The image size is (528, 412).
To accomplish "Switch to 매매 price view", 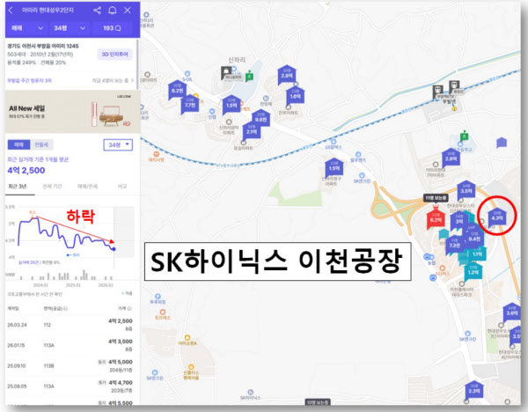I will tap(18, 144).
